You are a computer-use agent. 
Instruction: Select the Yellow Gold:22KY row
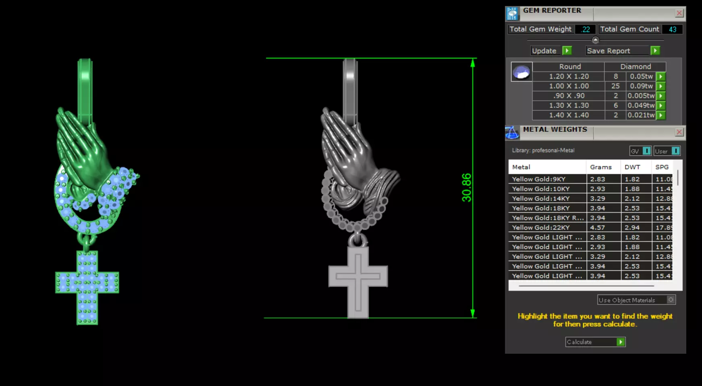tap(590, 227)
